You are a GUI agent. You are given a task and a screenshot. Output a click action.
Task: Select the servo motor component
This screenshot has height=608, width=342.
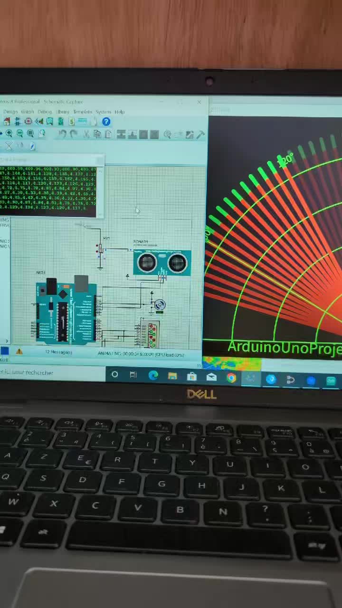159,304
